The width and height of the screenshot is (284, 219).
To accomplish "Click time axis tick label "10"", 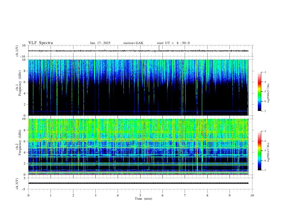I will (x=252, y=195).
